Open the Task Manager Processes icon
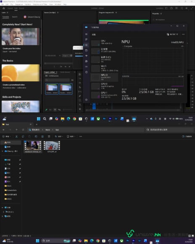195x244 pixels. click(x=86, y=40)
